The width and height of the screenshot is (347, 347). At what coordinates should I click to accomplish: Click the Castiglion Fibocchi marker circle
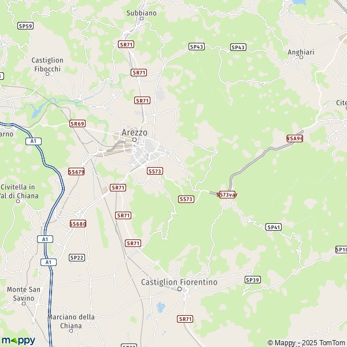click(x=47, y=74)
